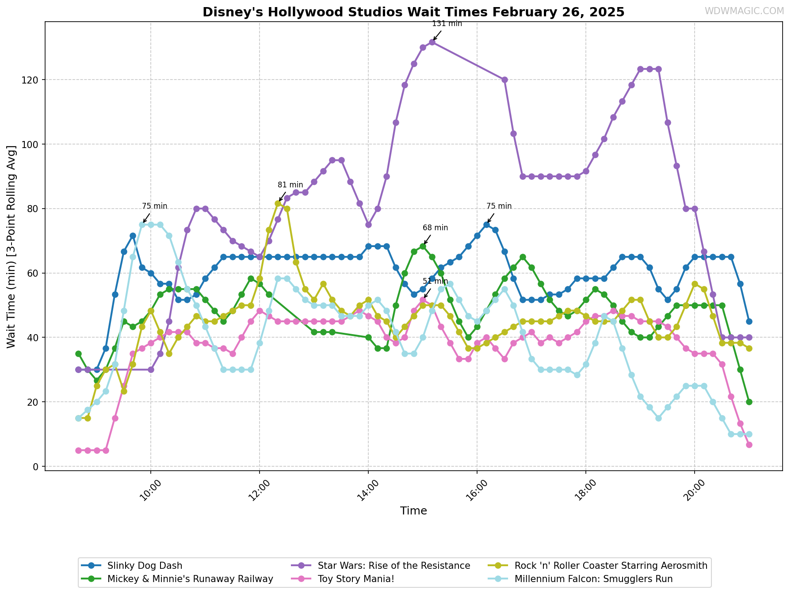
Task: Click the purple Rise of the Resistance legend marker
Action: click(302, 566)
